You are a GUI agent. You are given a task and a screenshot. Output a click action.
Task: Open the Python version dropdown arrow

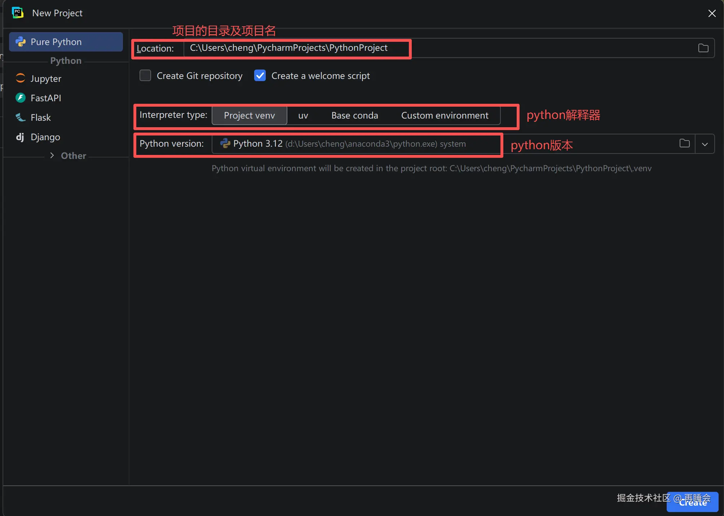click(705, 144)
